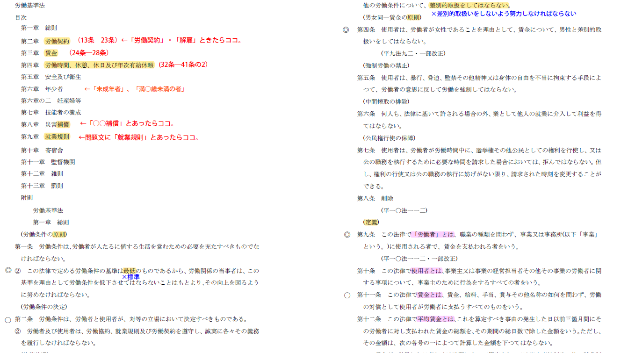Image resolution: width=628 pixels, height=353 pixels.
Task: Click the pink-highlighted 使用者とは in 第十条
Action: click(426, 271)
